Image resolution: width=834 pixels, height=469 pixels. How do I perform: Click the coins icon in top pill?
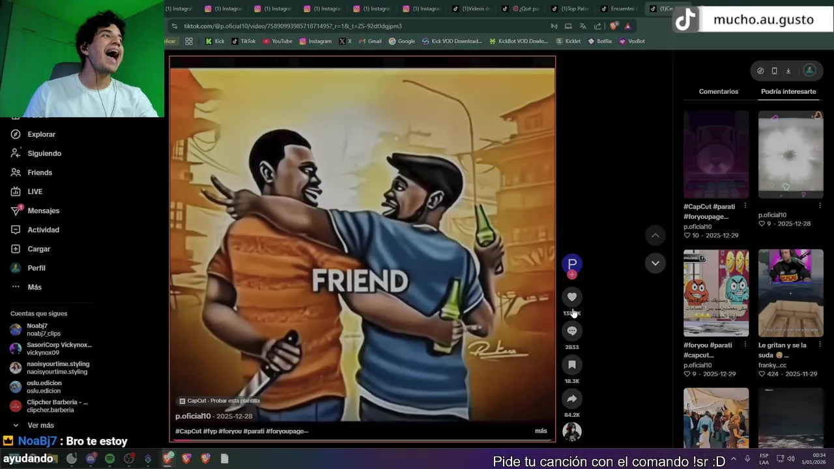760,71
